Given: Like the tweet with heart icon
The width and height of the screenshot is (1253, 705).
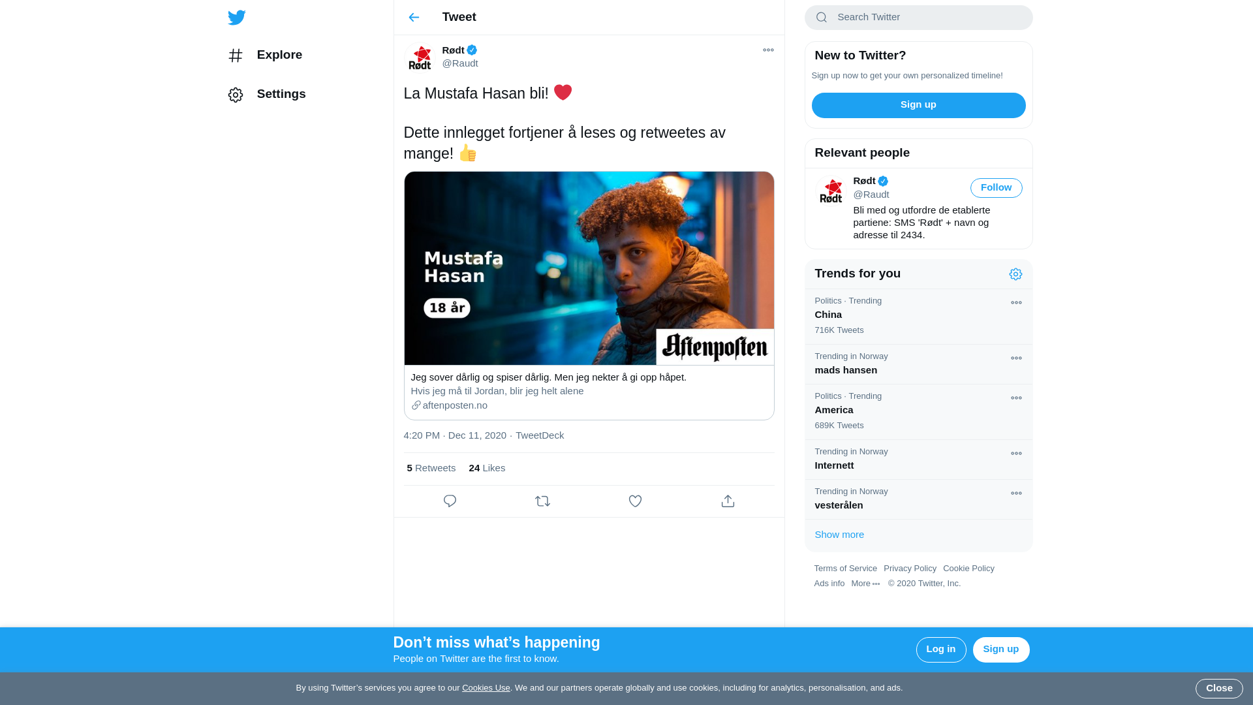Looking at the screenshot, I should tap(635, 501).
